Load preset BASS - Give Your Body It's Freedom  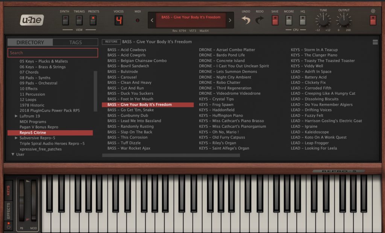[148, 105]
